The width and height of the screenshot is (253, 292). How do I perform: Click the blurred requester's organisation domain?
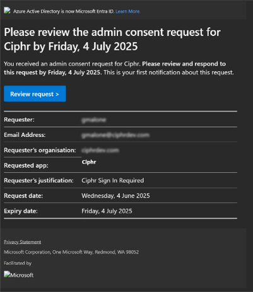click(100, 150)
